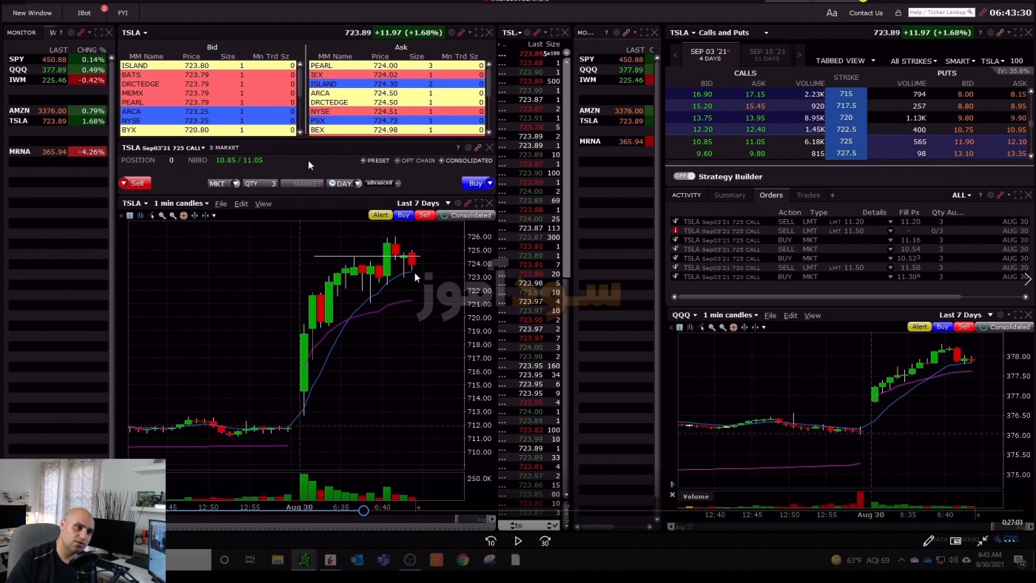Click the video progress scrubber handle

pos(363,510)
